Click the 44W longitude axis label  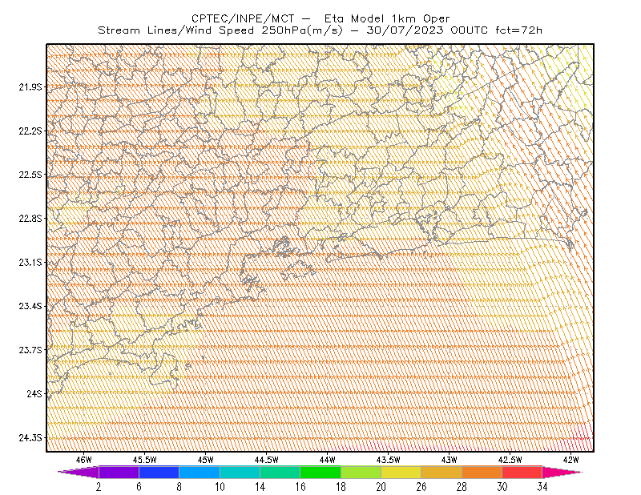tap(328, 460)
